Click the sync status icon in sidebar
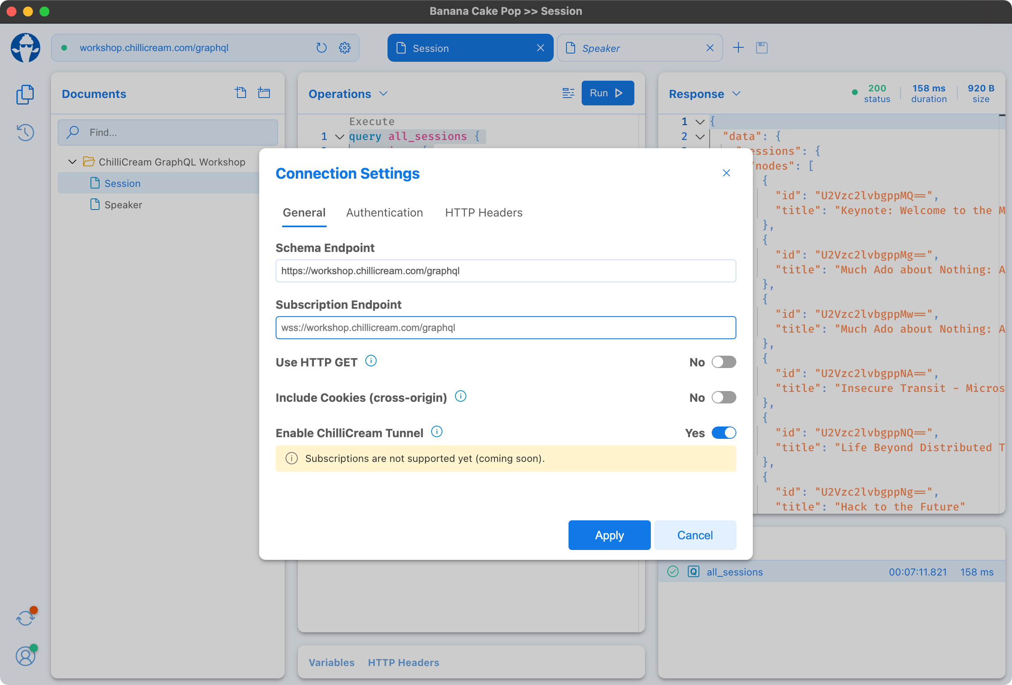Image resolution: width=1012 pixels, height=685 pixels. coord(25,617)
